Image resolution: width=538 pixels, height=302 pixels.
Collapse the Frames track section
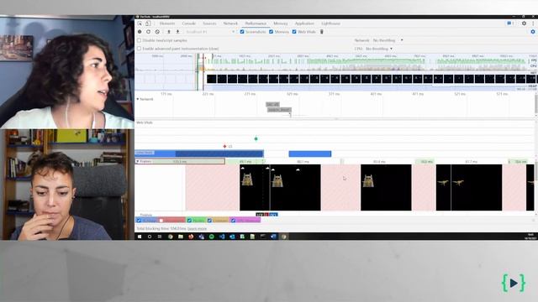point(138,161)
